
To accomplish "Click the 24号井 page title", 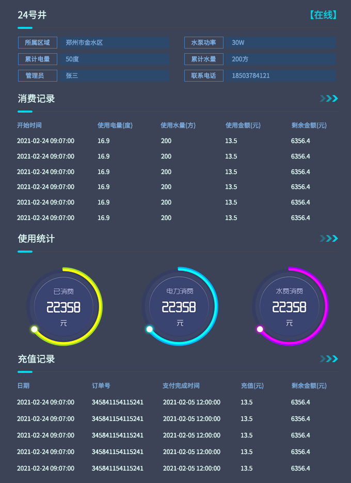I will click(32, 15).
